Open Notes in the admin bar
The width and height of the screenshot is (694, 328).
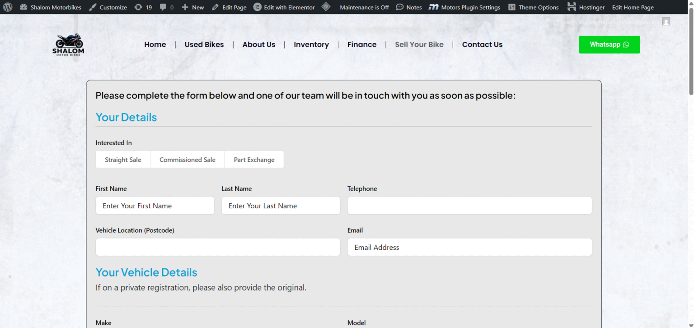point(408,7)
